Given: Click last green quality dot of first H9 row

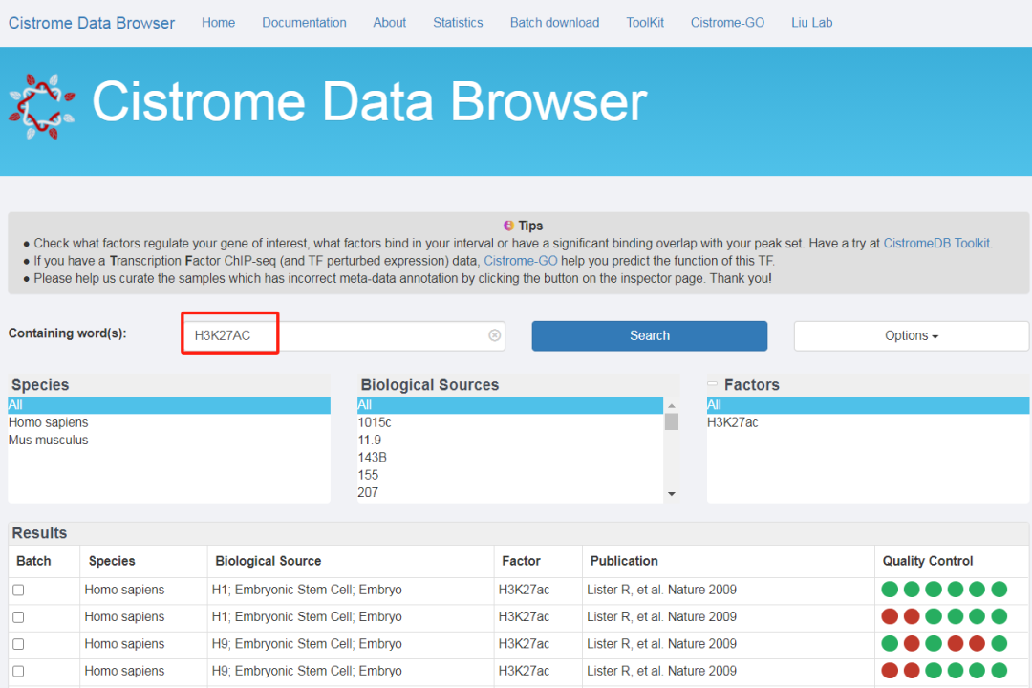Looking at the screenshot, I should 1000,643.
